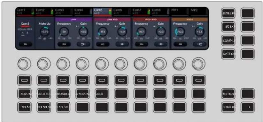Viewport: 263px width, 122px height.
Task: Click the LOW band Gain dial
Action: pos(83,31)
